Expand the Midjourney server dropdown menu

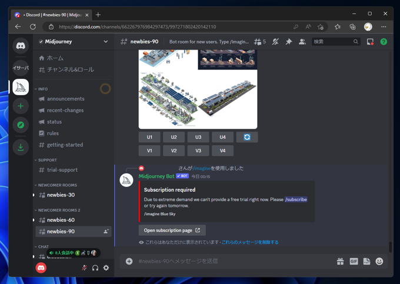(106, 42)
